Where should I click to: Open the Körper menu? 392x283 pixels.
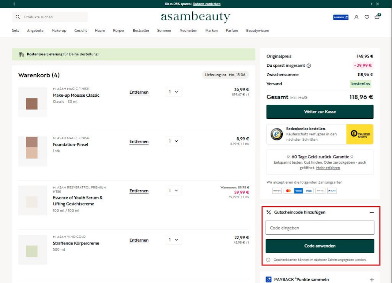click(x=119, y=31)
